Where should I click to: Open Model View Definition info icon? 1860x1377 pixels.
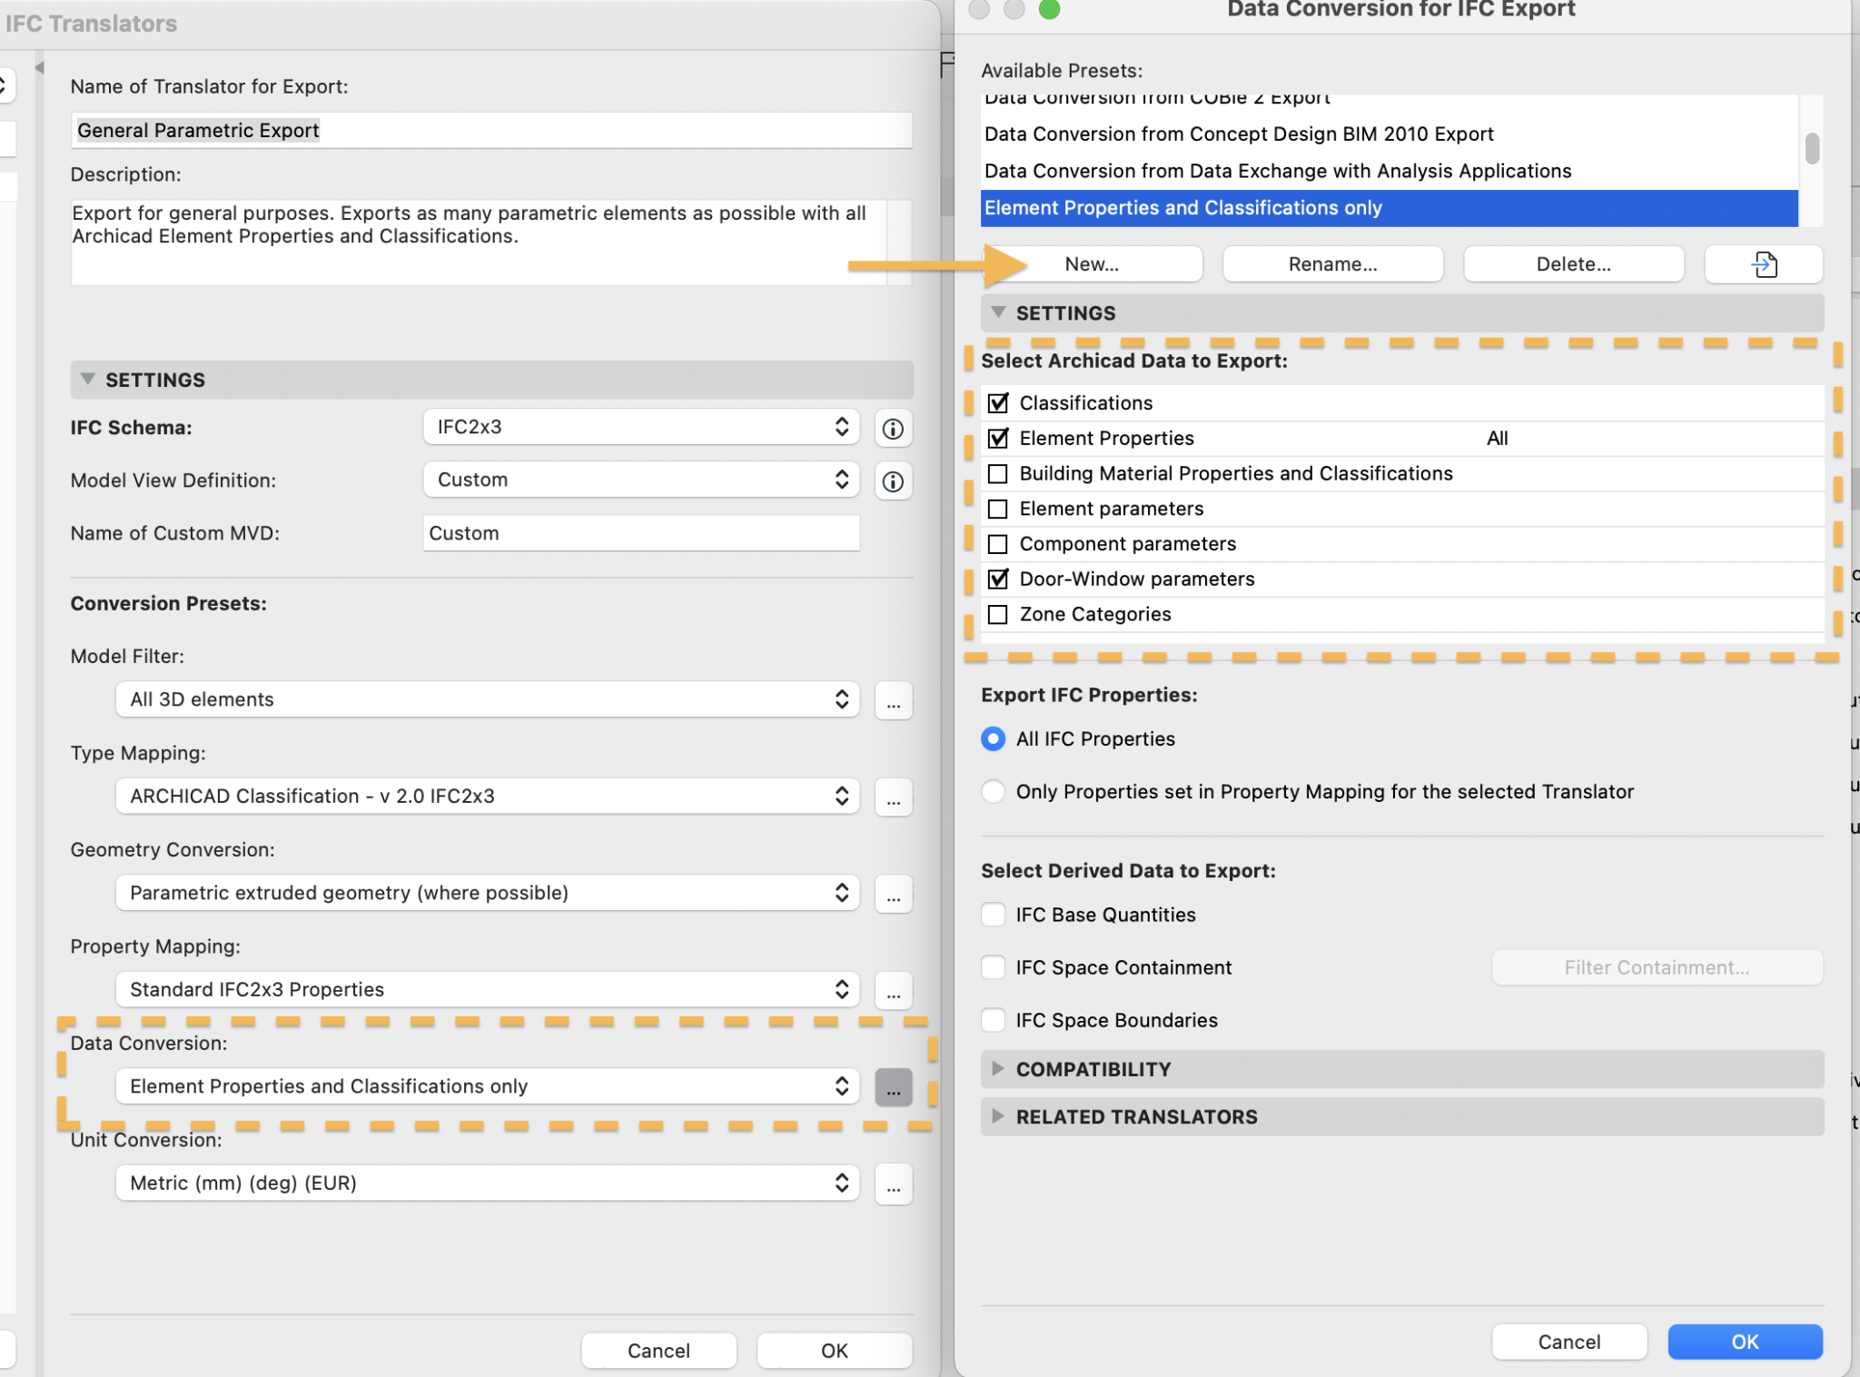coord(893,480)
